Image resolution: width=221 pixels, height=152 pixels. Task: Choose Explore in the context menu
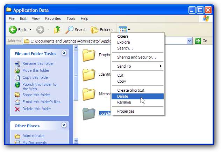click(x=137, y=42)
